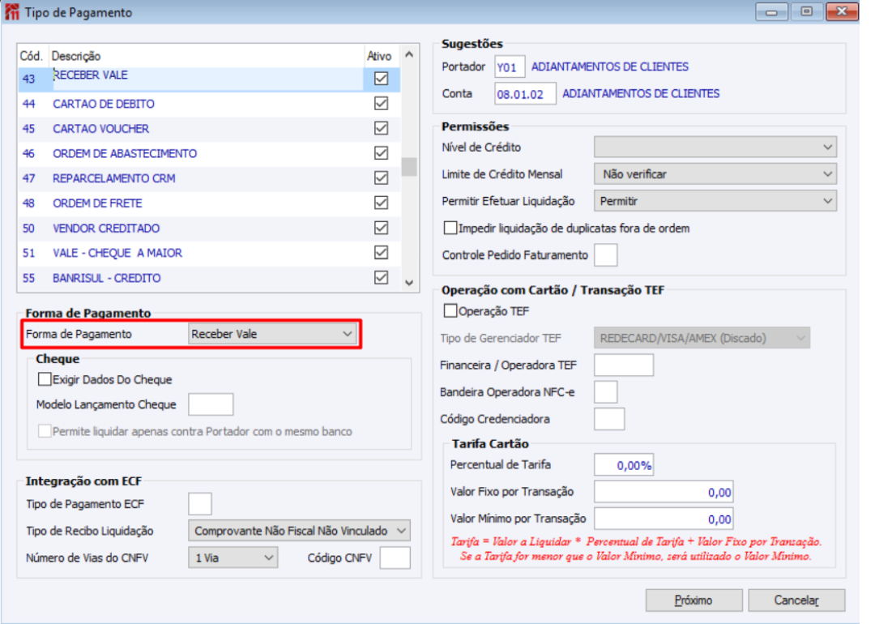Click the Tipo de Pagamento ECF field

tap(200, 504)
